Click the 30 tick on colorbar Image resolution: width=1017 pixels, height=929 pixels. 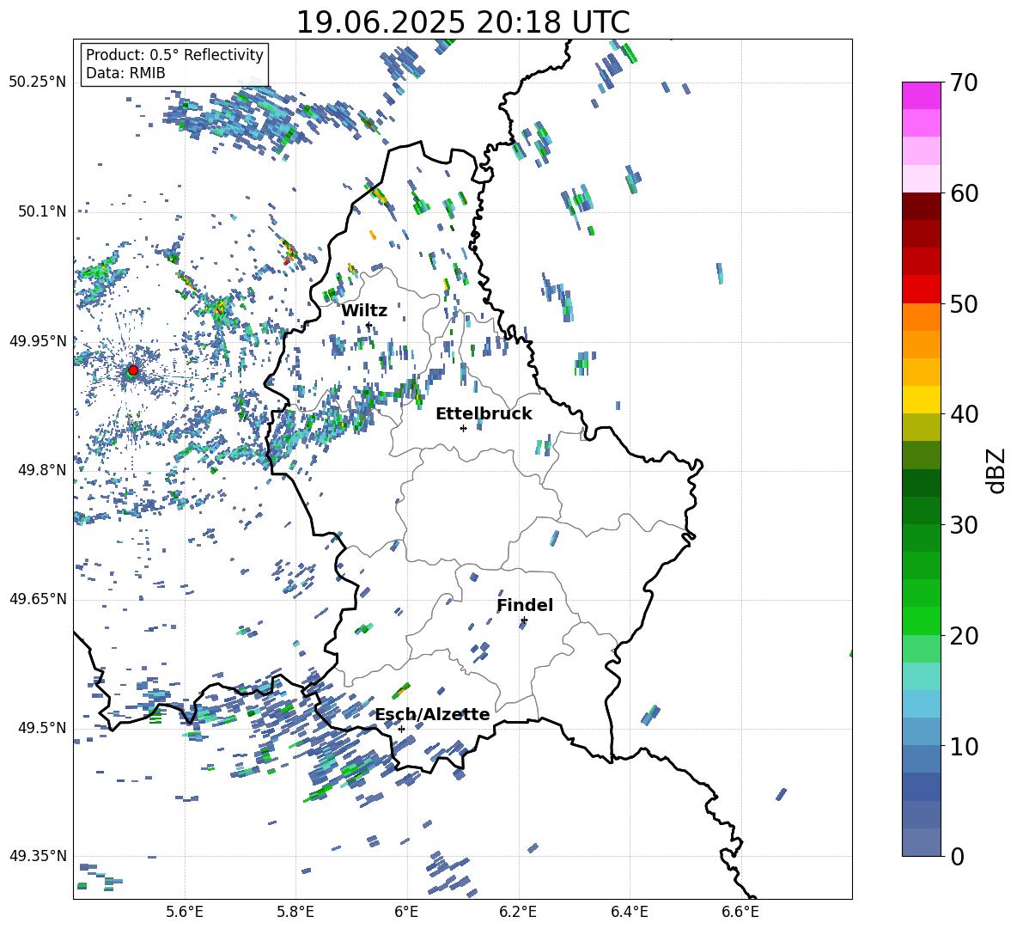[964, 525]
